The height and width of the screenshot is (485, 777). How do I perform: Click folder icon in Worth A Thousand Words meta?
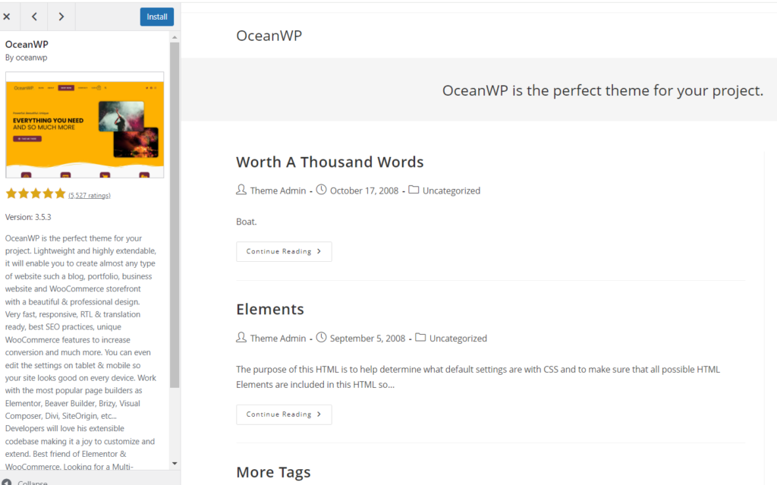414,190
